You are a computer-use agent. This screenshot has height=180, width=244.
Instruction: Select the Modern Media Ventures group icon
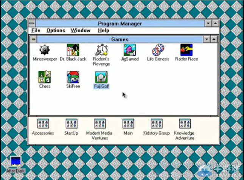pos(100,124)
